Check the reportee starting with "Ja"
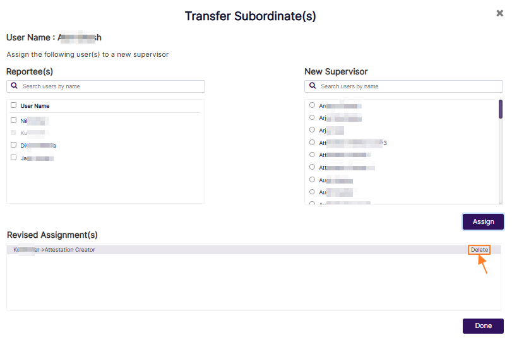 click(x=14, y=157)
